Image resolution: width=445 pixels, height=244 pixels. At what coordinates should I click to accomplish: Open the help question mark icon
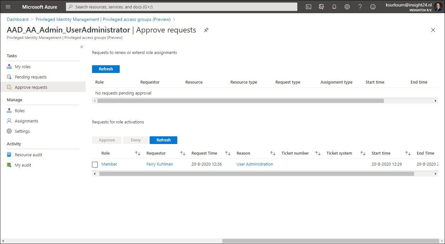click(360, 7)
